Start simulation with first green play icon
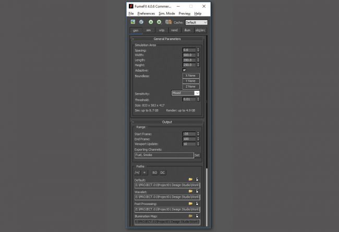The height and width of the screenshot is (232, 339). [151, 22]
